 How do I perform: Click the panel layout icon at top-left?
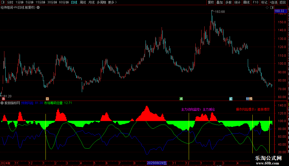(3, 2)
